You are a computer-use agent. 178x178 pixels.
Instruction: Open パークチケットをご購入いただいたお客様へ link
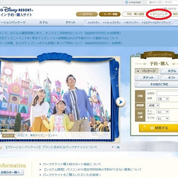coord(72,175)
